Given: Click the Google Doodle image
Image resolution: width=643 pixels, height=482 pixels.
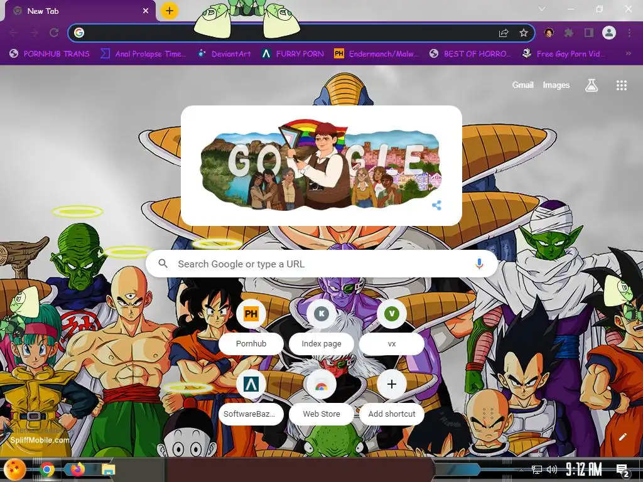Looking at the screenshot, I should tap(320, 165).
